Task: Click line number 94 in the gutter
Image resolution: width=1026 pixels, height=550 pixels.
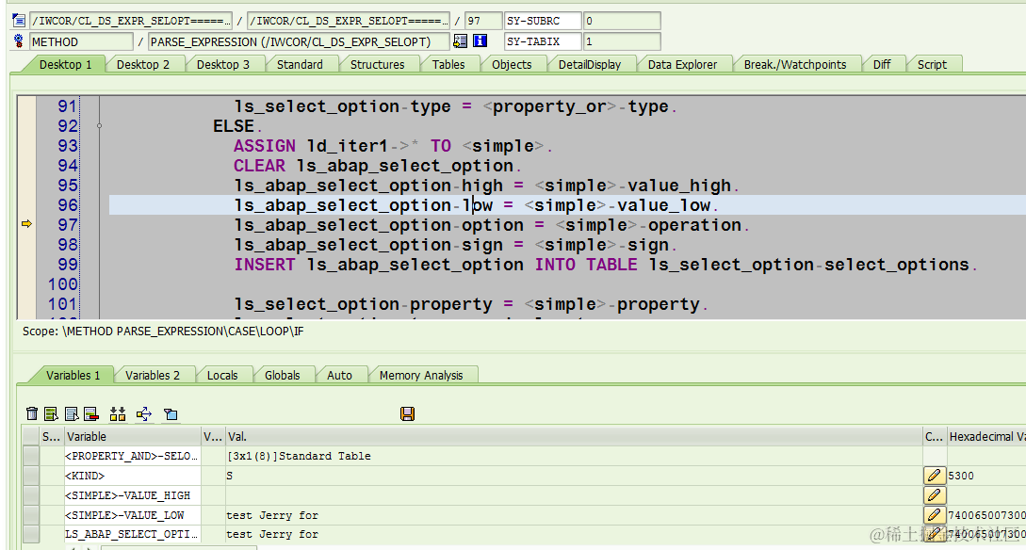Action: coord(68,166)
